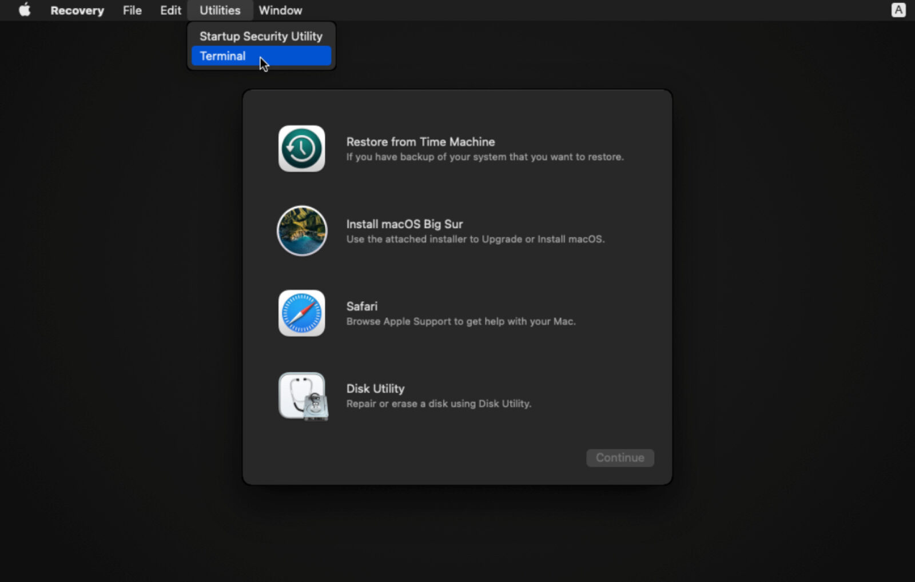Select the Safari recovery option
Image resolution: width=915 pixels, height=582 pixels.
361,306
